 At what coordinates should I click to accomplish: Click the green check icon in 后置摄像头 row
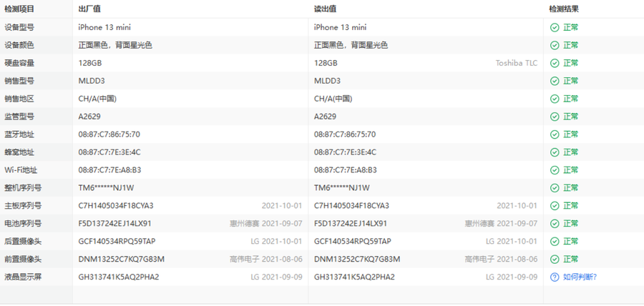(x=555, y=241)
